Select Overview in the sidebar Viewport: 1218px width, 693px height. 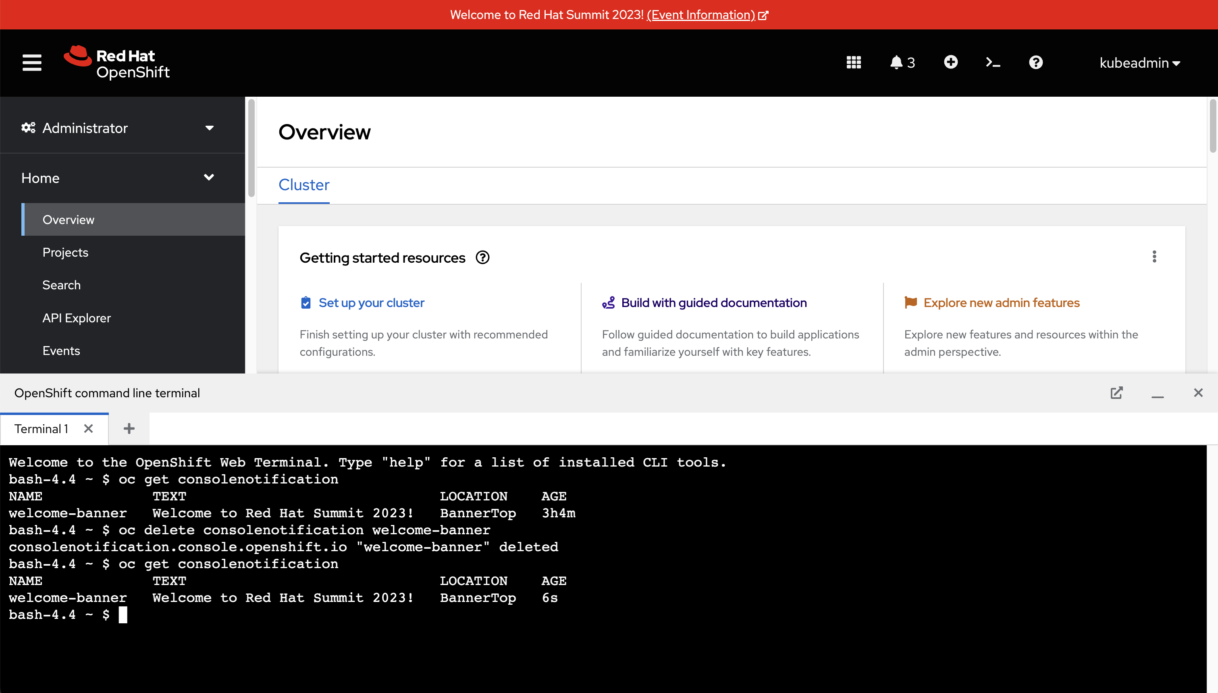[x=133, y=220]
